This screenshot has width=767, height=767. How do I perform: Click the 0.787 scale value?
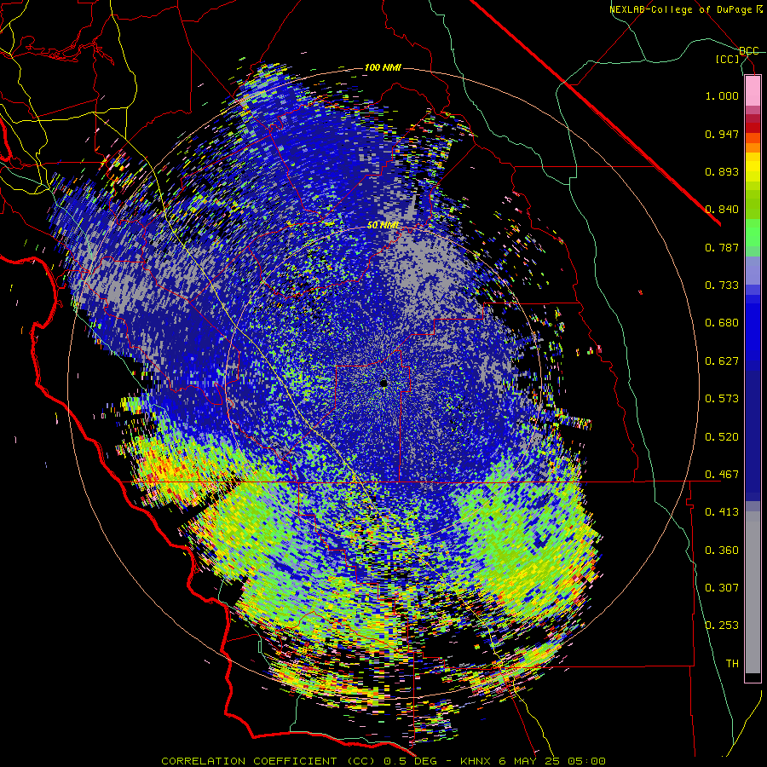pos(722,247)
